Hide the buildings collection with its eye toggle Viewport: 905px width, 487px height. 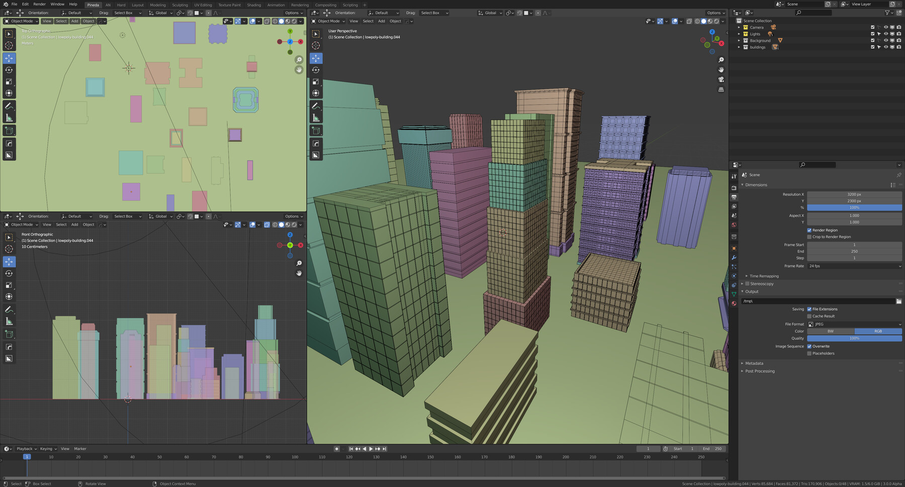click(x=886, y=47)
